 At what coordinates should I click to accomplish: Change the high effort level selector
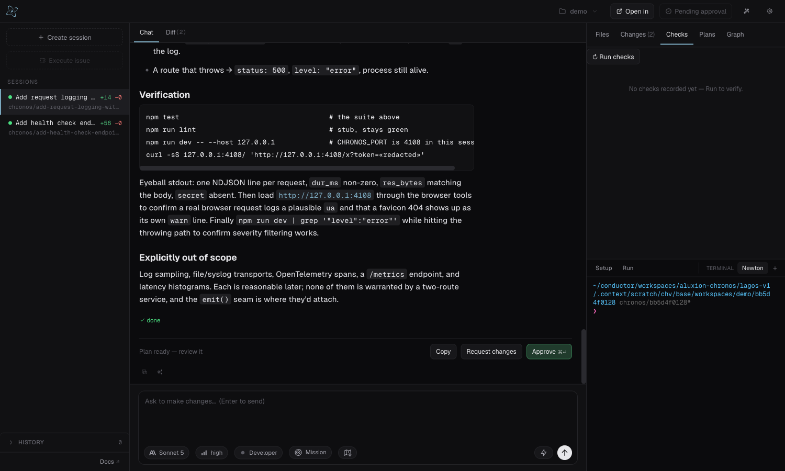[x=212, y=453]
